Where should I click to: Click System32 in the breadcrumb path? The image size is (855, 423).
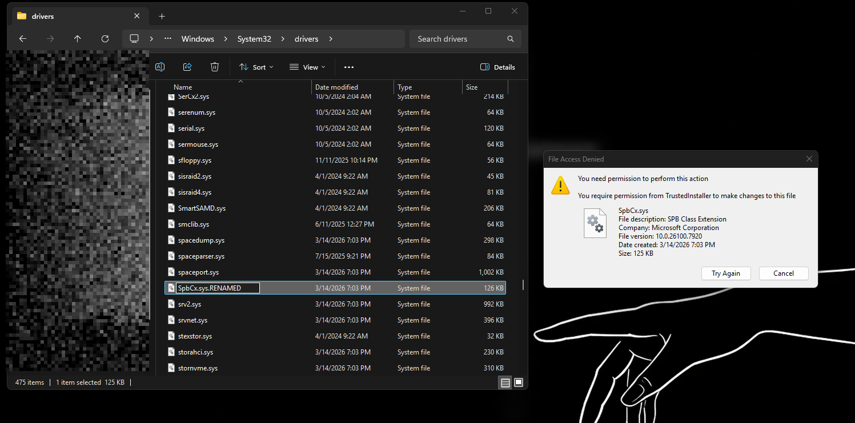tap(254, 39)
